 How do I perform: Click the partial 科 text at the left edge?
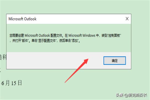(x=4, y=57)
